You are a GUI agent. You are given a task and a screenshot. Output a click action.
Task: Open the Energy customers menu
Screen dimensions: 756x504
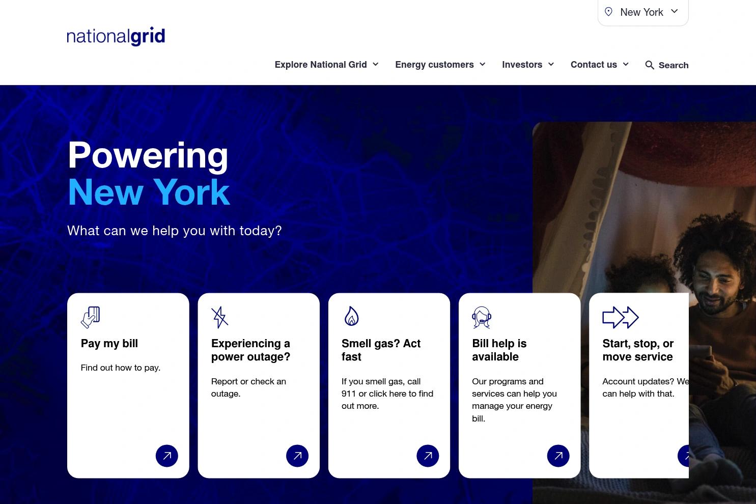point(434,65)
